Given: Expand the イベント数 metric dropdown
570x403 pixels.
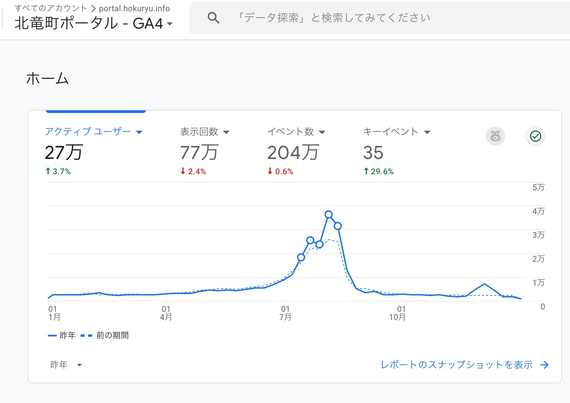Looking at the screenshot, I should [322, 132].
